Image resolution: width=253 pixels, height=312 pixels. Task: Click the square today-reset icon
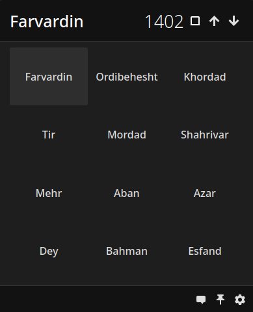(195, 21)
